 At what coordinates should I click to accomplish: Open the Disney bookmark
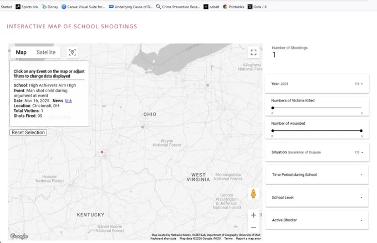[50, 7]
